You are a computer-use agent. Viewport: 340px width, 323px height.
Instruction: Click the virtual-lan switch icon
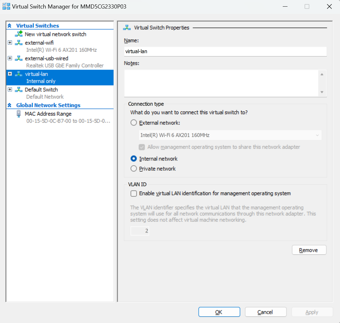pyautogui.click(x=19, y=74)
